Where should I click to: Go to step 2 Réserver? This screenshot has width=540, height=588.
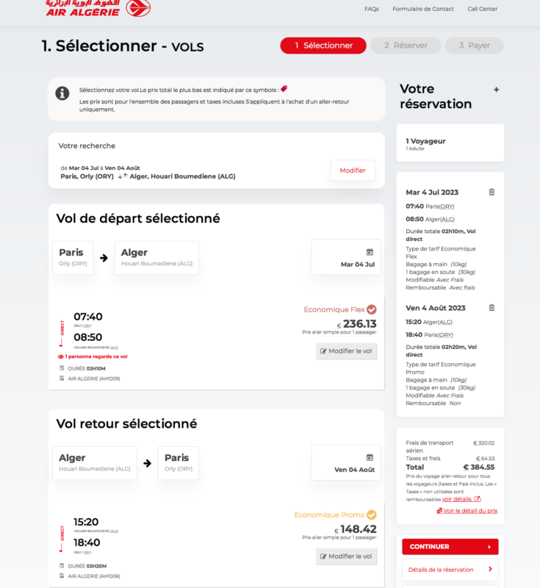406,46
